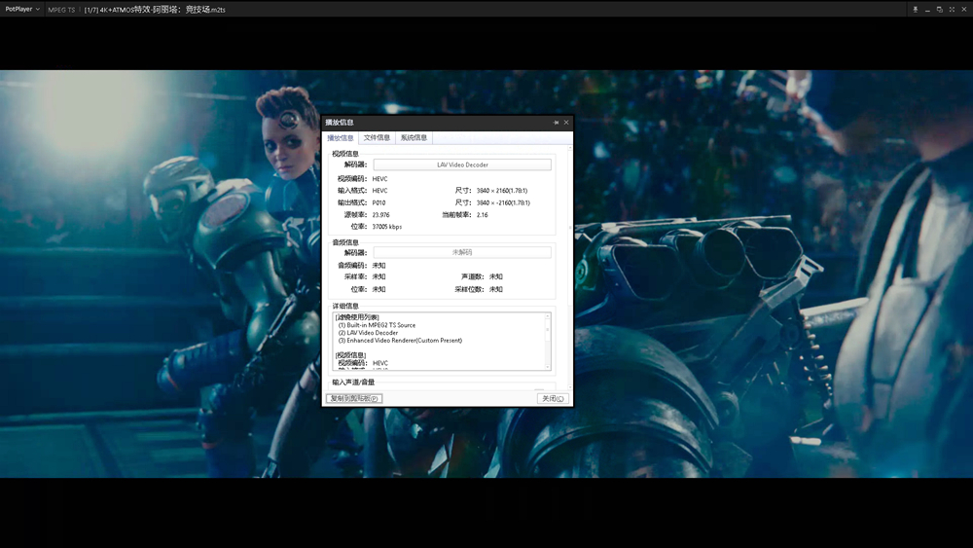Screen dimensions: 973x548
Task: Click the [视频信息] header in detail box
Action: pyautogui.click(x=350, y=355)
